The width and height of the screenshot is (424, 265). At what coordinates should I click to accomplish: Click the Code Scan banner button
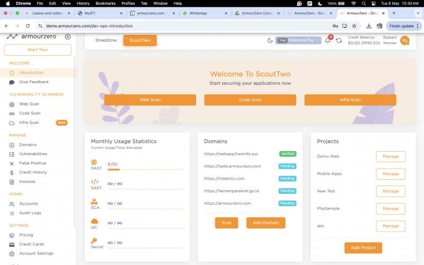tap(250, 100)
